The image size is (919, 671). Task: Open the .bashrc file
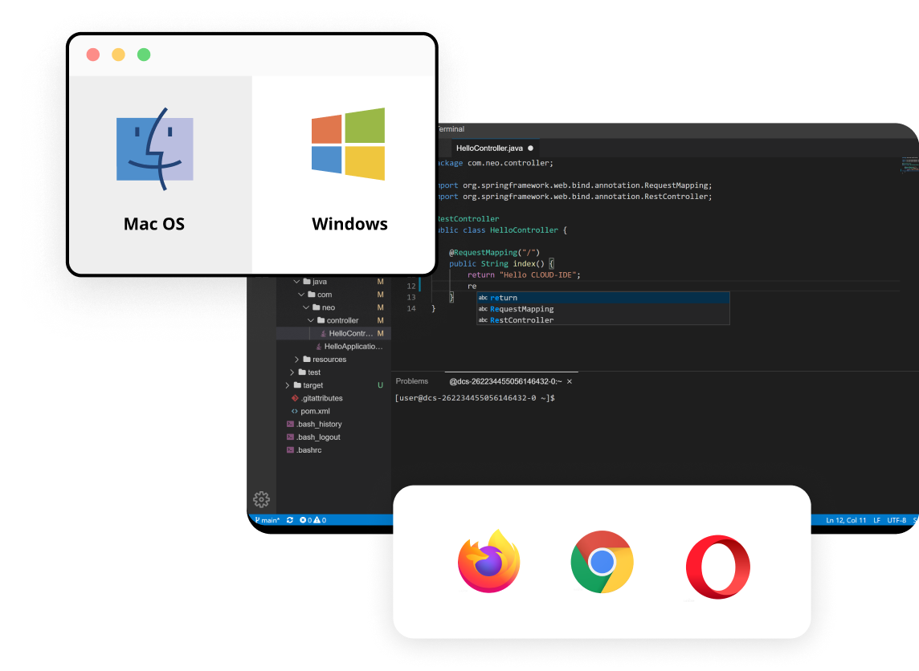coord(304,449)
